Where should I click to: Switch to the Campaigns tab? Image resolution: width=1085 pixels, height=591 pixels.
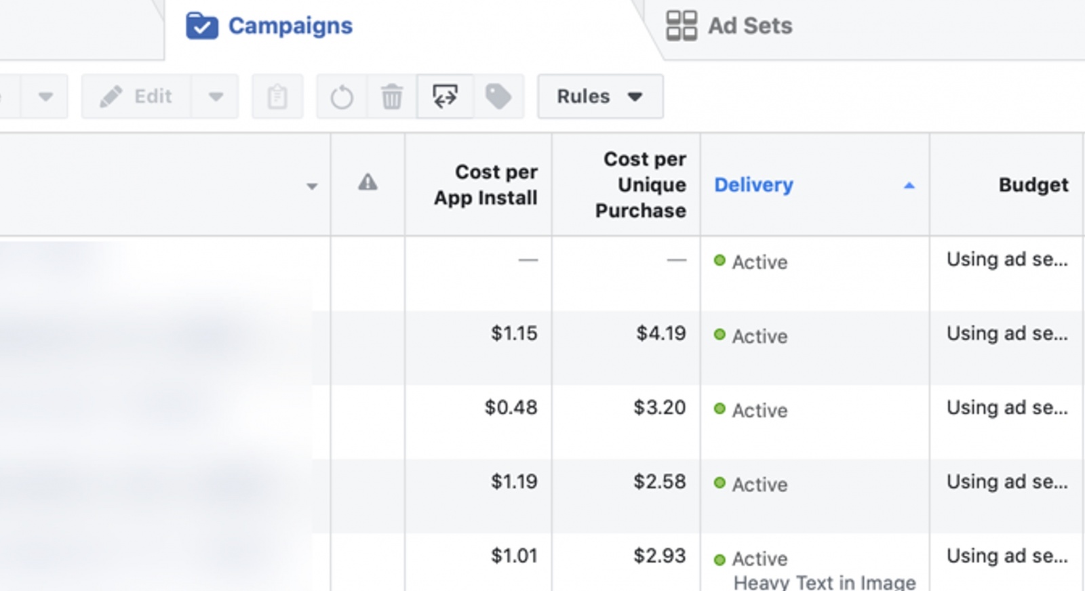[290, 26]
